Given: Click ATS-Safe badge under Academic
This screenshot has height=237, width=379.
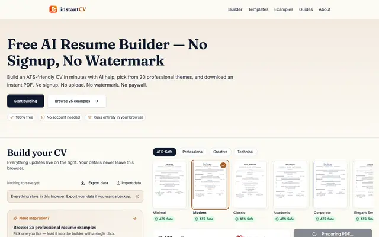Looking at the screenshot, I should point(284,219).
